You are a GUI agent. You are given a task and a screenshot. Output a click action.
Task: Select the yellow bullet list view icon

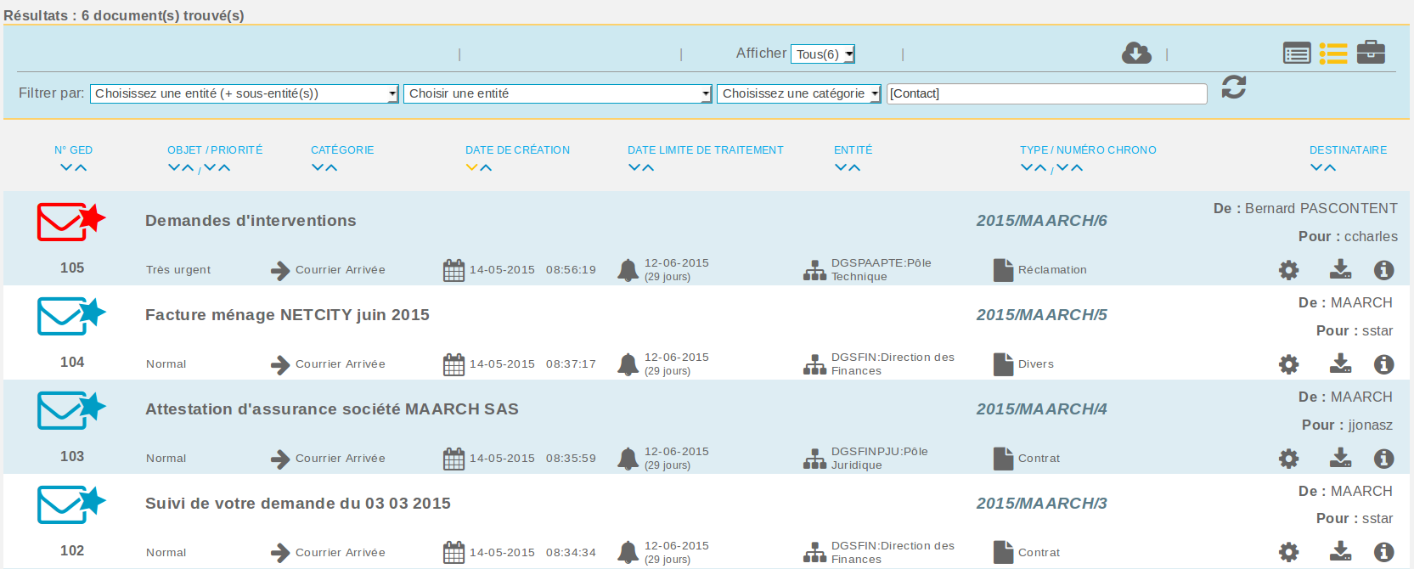(x=1333, y=54)
